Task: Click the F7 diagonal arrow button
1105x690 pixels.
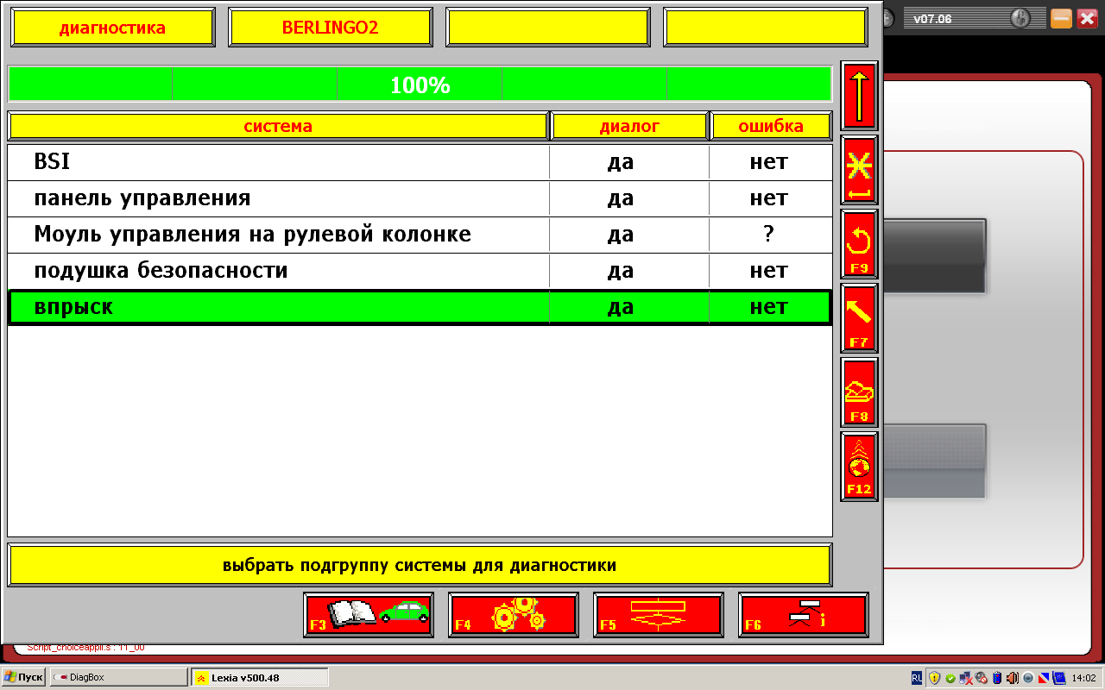Action: [859, 318]
